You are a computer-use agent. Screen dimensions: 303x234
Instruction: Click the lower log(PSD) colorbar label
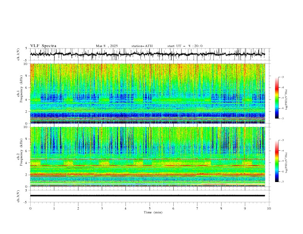click(x=286, y=163)
